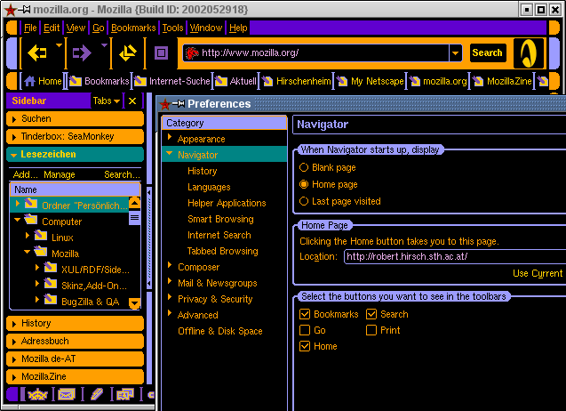Open the Bookmarks menu
566x411 pixels.
[x=133, y=28]
